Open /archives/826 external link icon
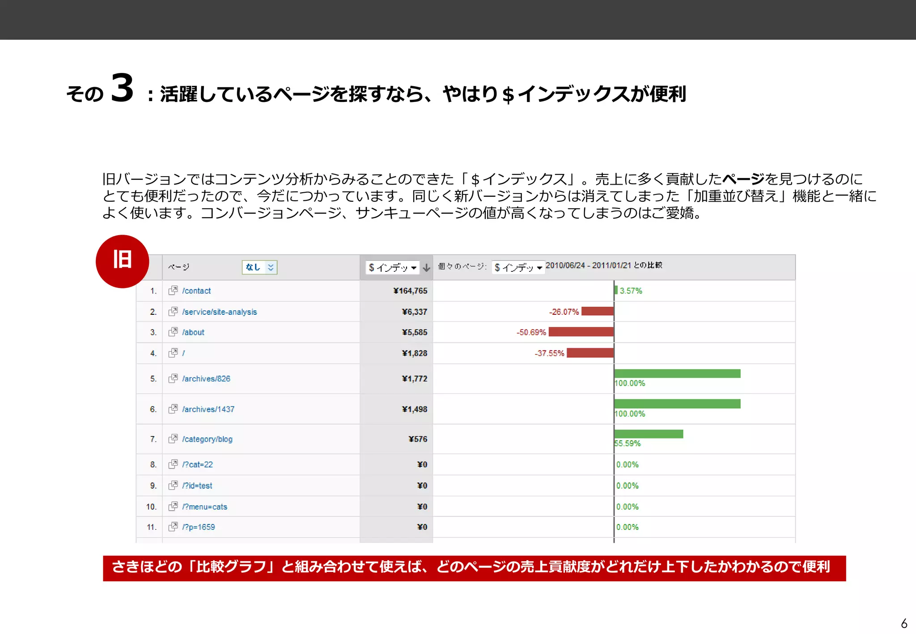The height and width of the screenshot is (634, 916). [x=173, y=379]
